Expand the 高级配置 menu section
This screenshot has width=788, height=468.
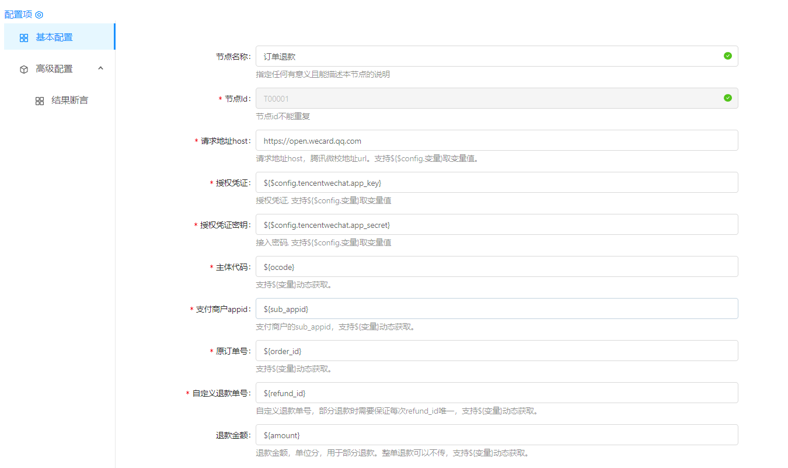[54, 69]
